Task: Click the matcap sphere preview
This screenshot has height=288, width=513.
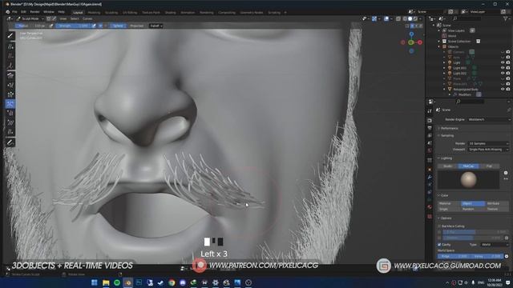Action: coord(468,179)
